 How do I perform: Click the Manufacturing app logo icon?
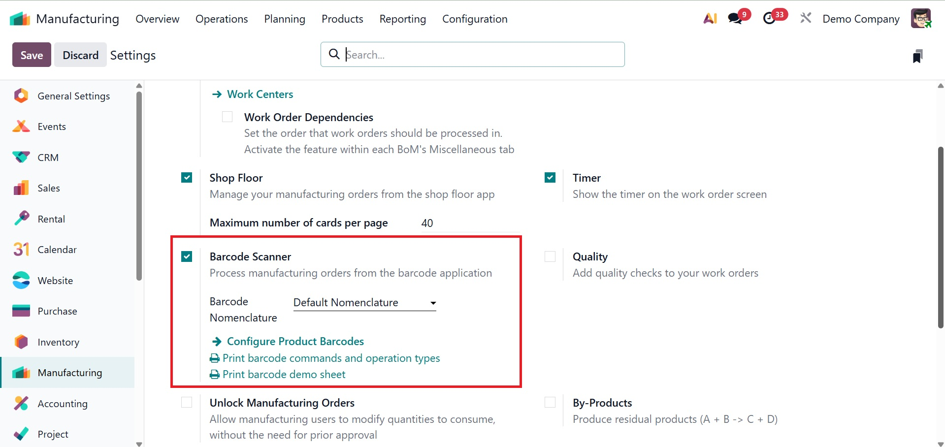tap(20, 19)
